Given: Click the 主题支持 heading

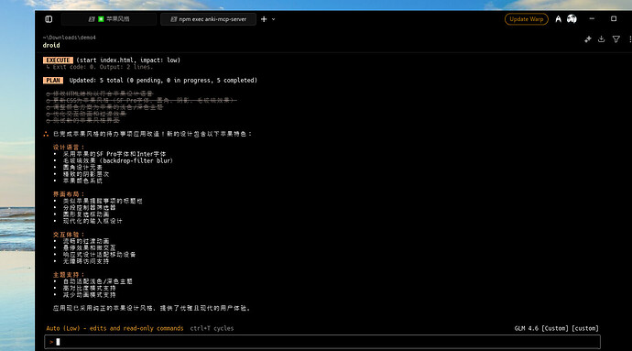Looking at the screenshot, I should [69, 275].
